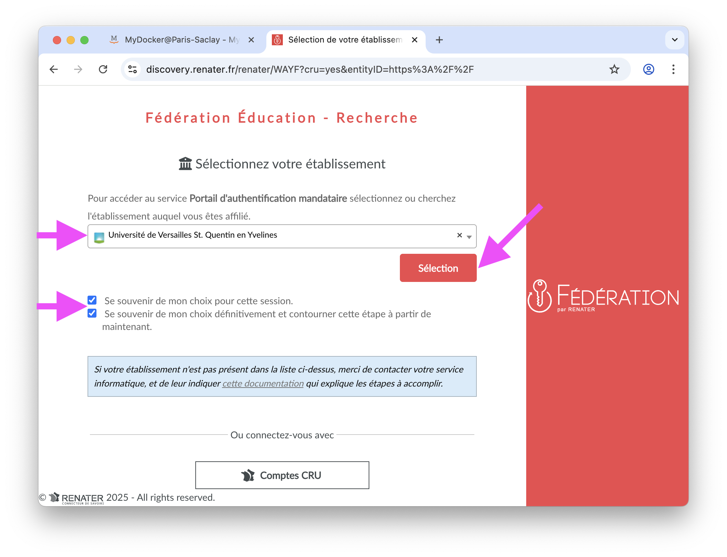Bookmark page using the star icon
The image size is (727, 557).
tap(614, 69)
